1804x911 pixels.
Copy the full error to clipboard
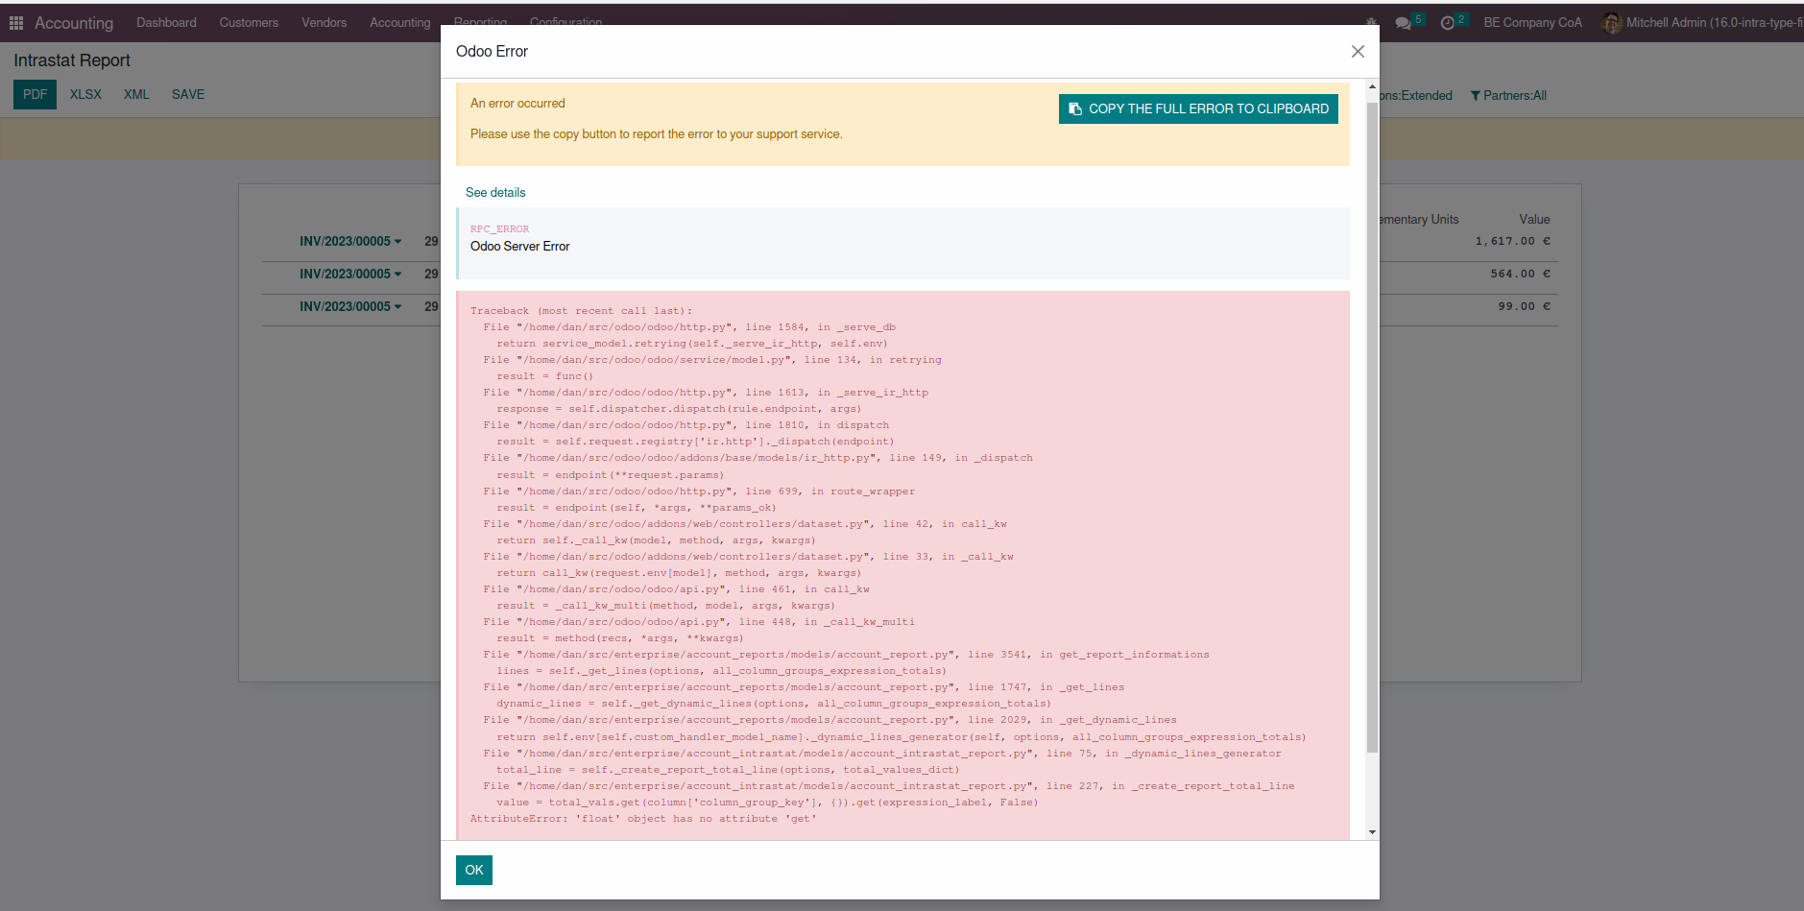tap(1198, 108)
